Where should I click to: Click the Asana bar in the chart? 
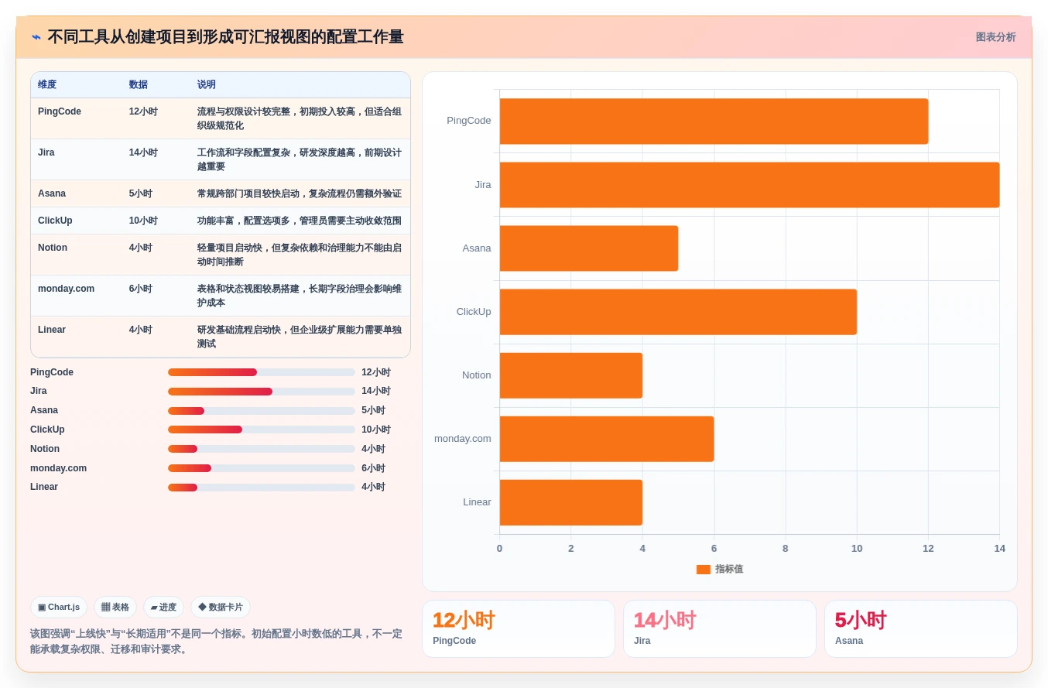589,248
